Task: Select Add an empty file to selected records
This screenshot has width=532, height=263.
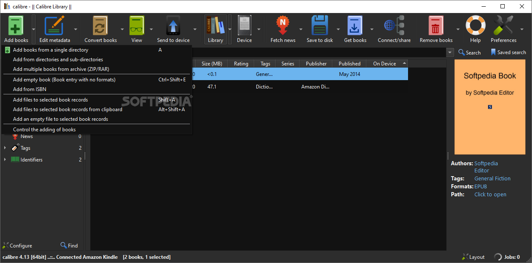Action: [97, 119]
